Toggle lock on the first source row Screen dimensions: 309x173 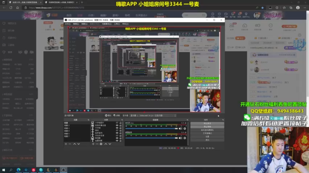click(x=121, y=123)
